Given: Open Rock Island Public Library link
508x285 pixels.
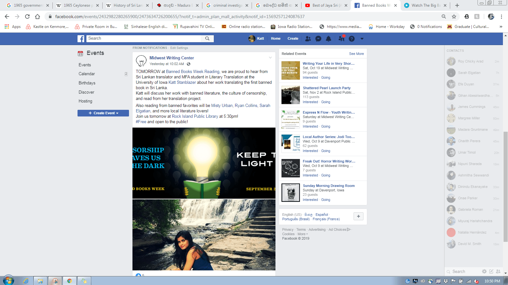Looking at the screenshot, I should point(195,116).
